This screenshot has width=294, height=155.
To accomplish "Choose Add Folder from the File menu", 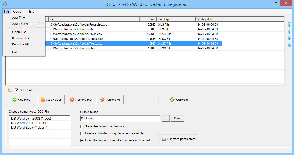I will [24, 24].
